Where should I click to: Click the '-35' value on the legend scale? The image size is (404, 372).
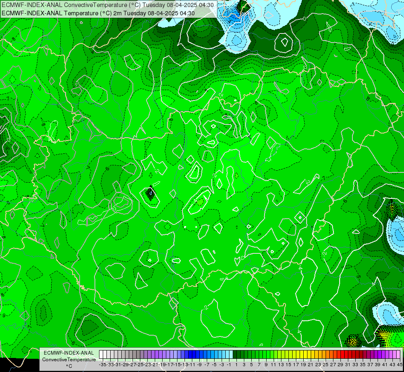(x=103, y=365)
